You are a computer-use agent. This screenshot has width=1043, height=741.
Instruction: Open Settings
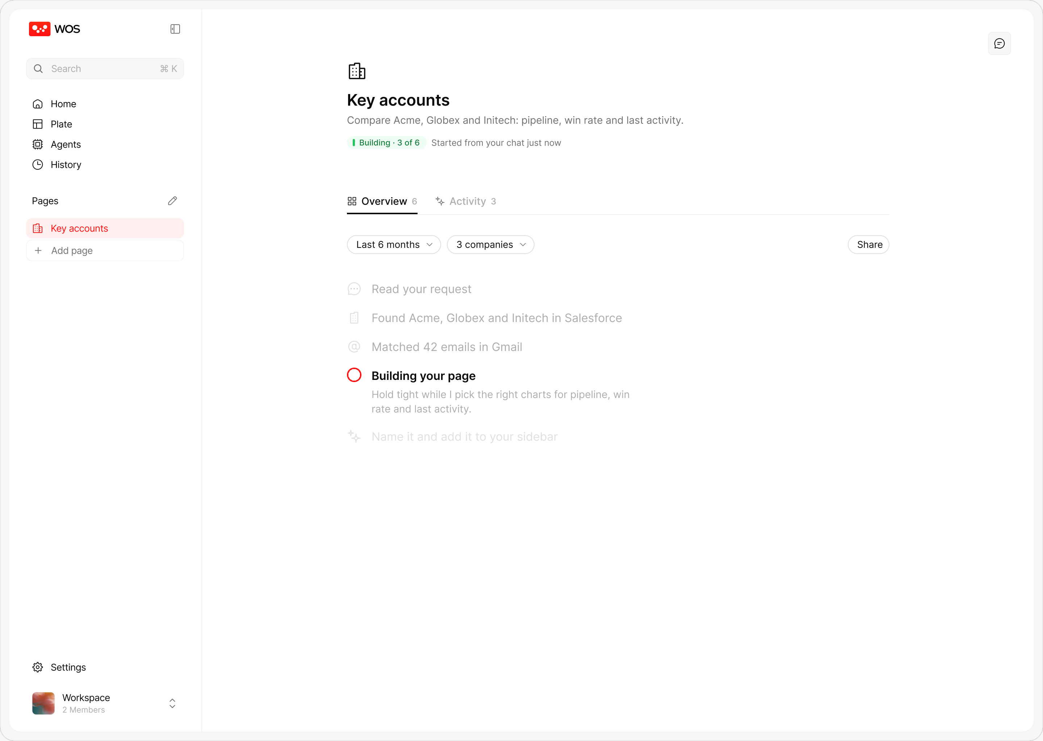(105, 667)
